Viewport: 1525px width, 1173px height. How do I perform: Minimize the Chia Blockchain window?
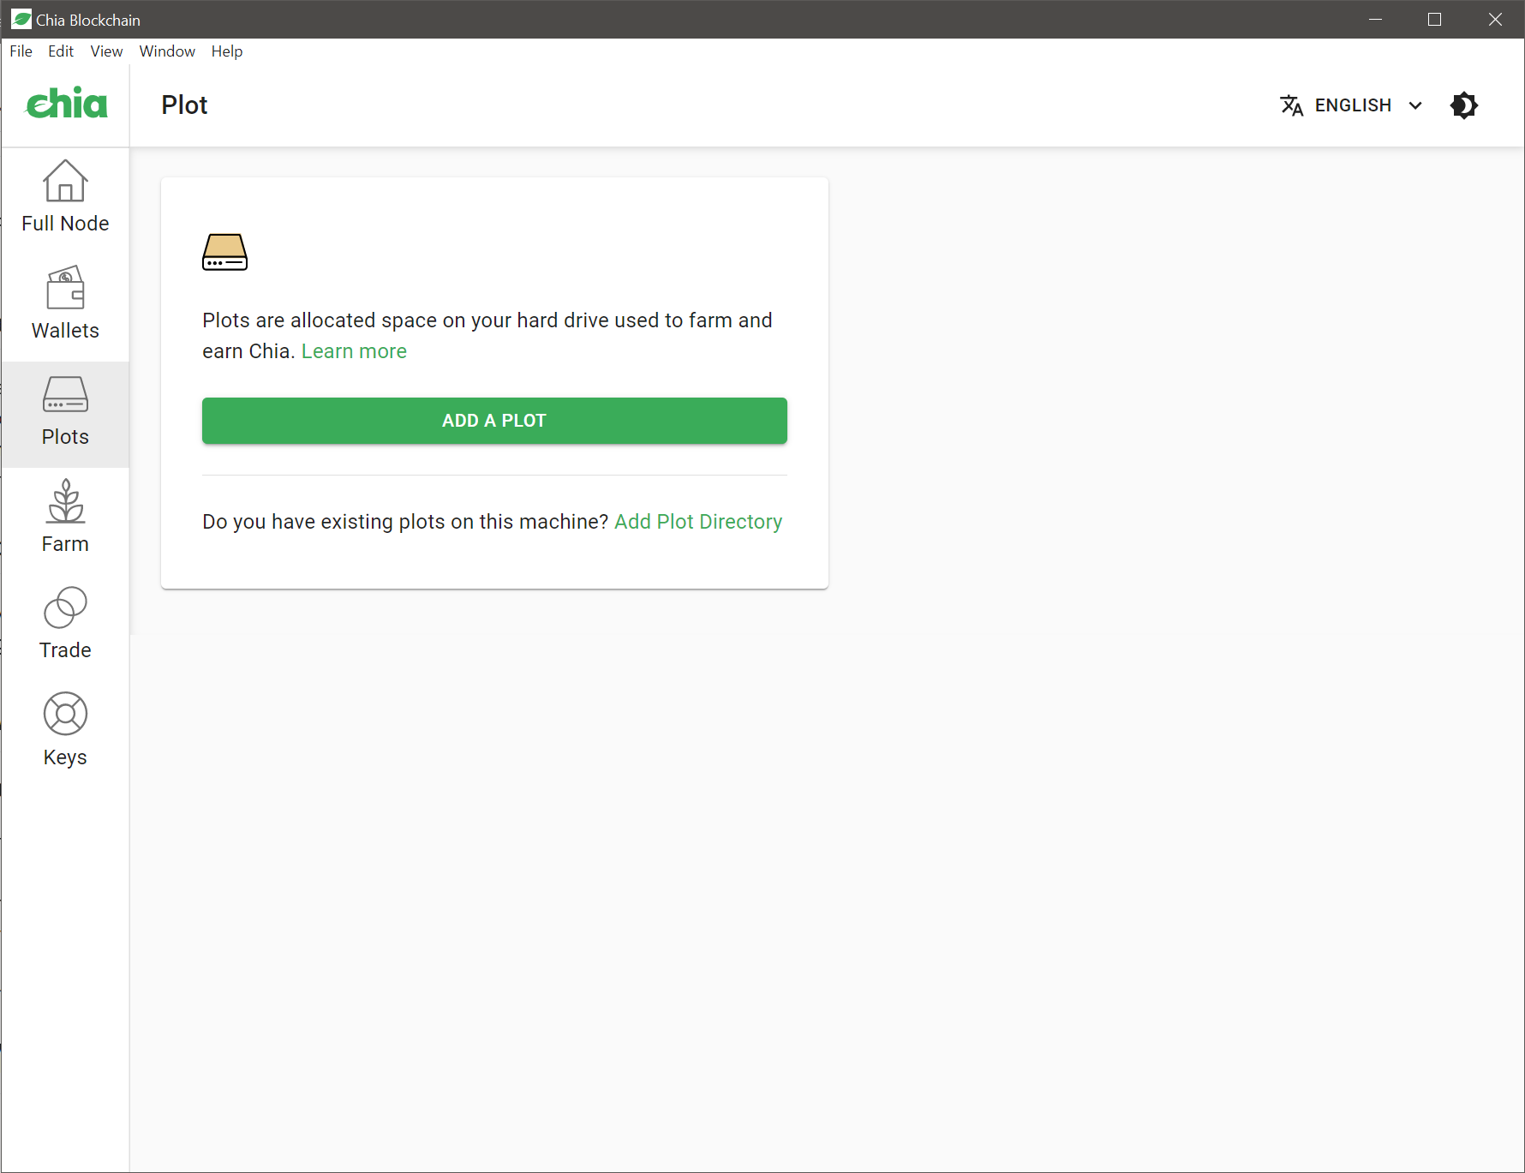coord(1376,19)
